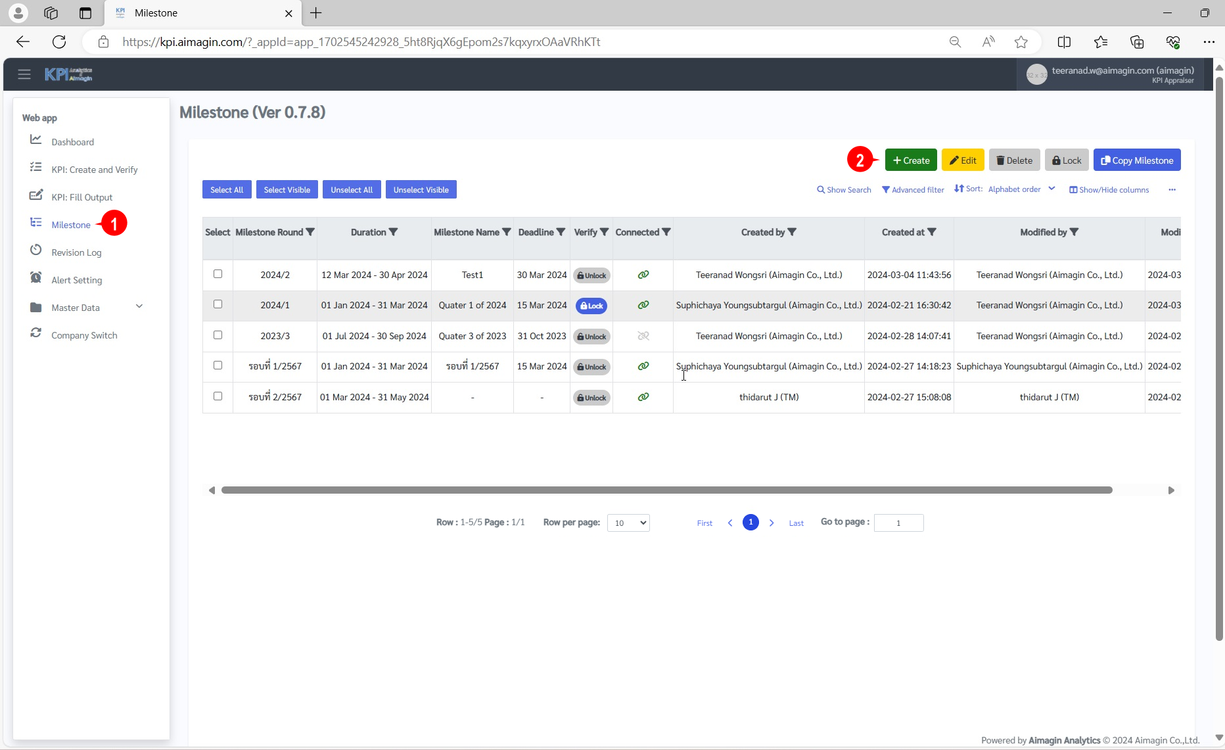Refresh the page with reload icon
The height and width of the screenshot is (750, 1225).
[x=59, y=42]
